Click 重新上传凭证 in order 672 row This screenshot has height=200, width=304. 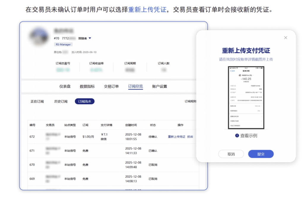pos(176,137)
